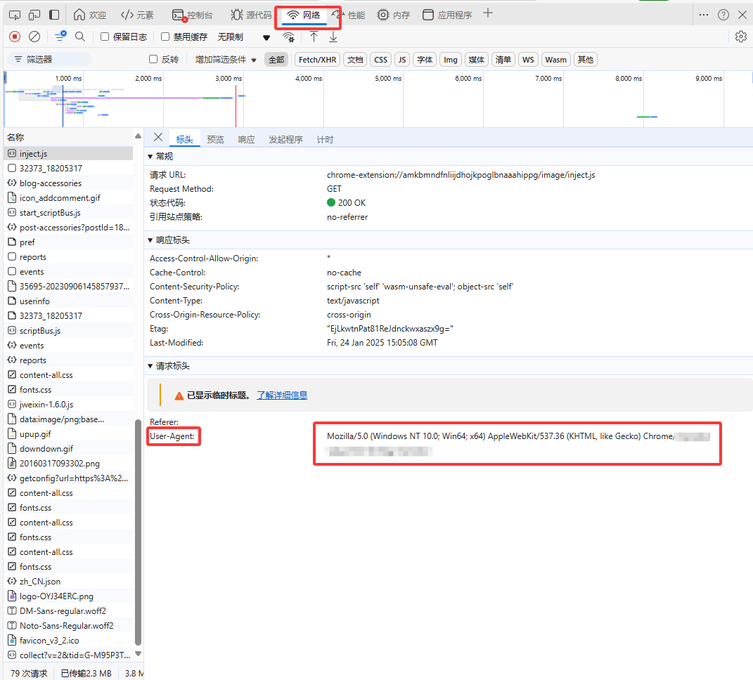The image size is (753, 680).
Task: Open network settings gear icon
Action: pos(740,37)
